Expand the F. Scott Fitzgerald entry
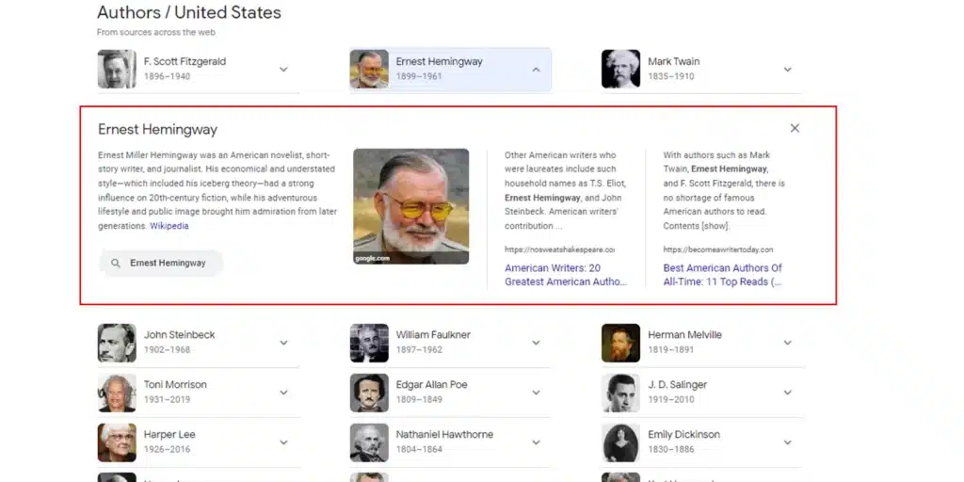The width and height of the screenshot is (964, 482). [283, 70]
